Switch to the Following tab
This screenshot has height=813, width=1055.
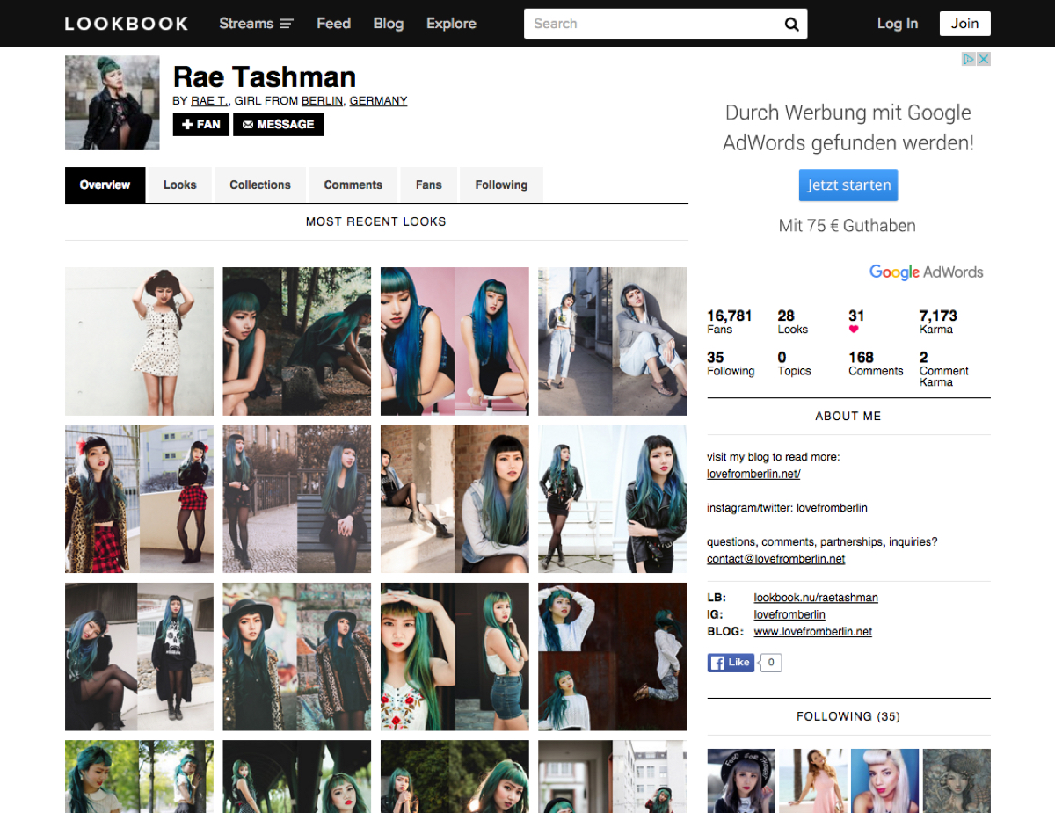click(501, 185)
